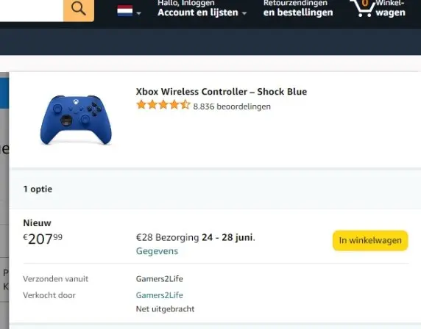Click the search input field
Viewport: 421px width, 329px height.
[x=32, y=10]
